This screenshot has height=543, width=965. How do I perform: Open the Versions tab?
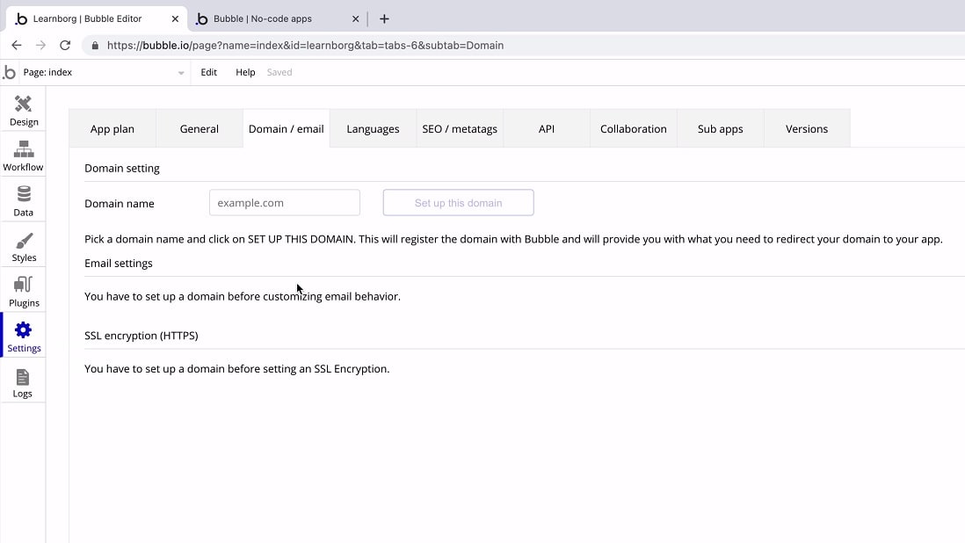pos(807,128)
